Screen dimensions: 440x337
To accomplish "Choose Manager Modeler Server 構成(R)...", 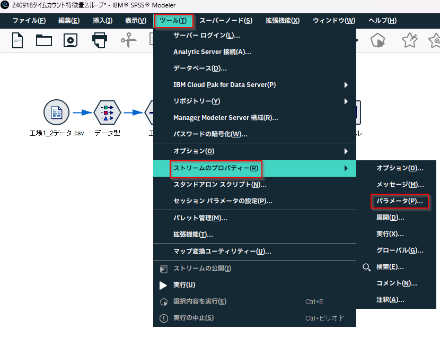I will [x=254, y=118].
